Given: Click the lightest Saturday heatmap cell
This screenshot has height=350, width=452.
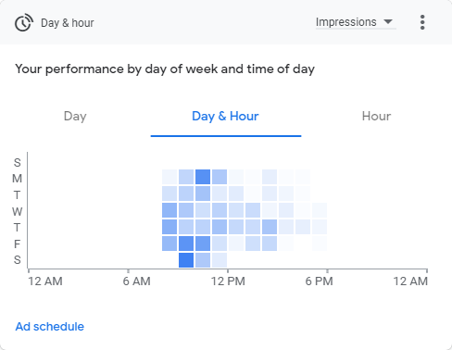Looking at the screenshot, I should point(220,260).
